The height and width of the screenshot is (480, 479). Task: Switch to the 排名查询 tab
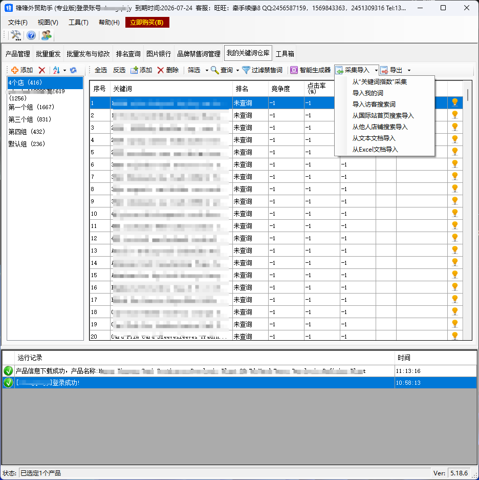click(x=128, y=54)
